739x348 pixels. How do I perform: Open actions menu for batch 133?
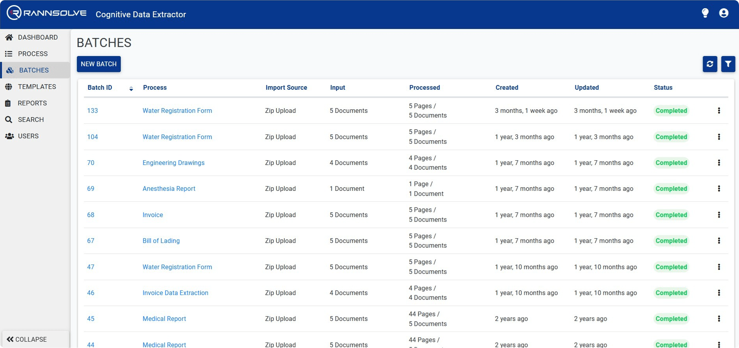click(x=719, y=111)
